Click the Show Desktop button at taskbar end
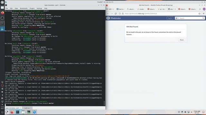 tap(203, 112)
